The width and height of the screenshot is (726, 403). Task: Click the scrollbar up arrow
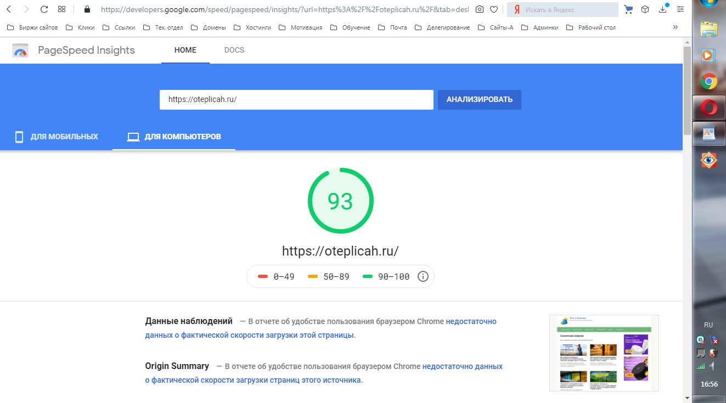(687, 42)
